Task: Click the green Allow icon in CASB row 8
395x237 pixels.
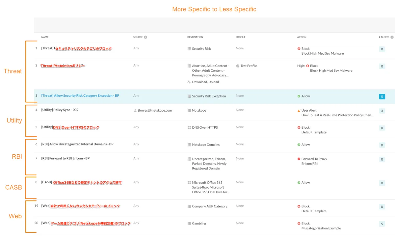Action: (299, 183)
